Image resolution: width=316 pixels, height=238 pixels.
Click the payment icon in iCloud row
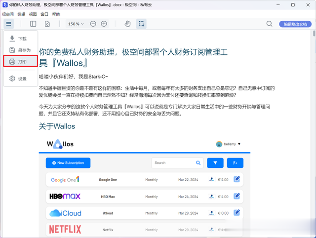click(x=212, y=213)
